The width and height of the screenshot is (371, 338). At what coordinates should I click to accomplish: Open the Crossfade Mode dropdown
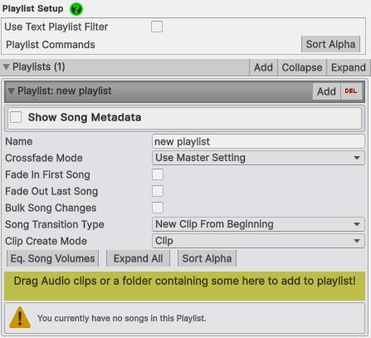click(258, 158)
